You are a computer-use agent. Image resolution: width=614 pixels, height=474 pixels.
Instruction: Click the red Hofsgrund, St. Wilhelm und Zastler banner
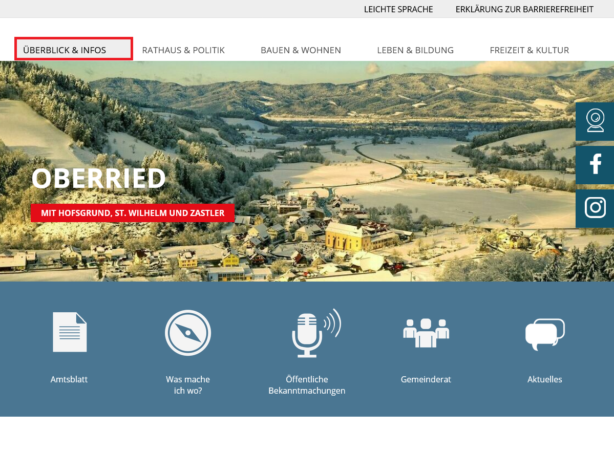pyautogui.click(x=133, y=212)
